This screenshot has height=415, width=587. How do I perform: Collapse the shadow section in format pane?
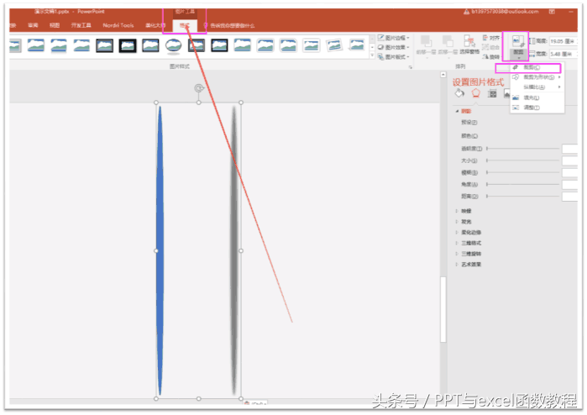point(457,111)
